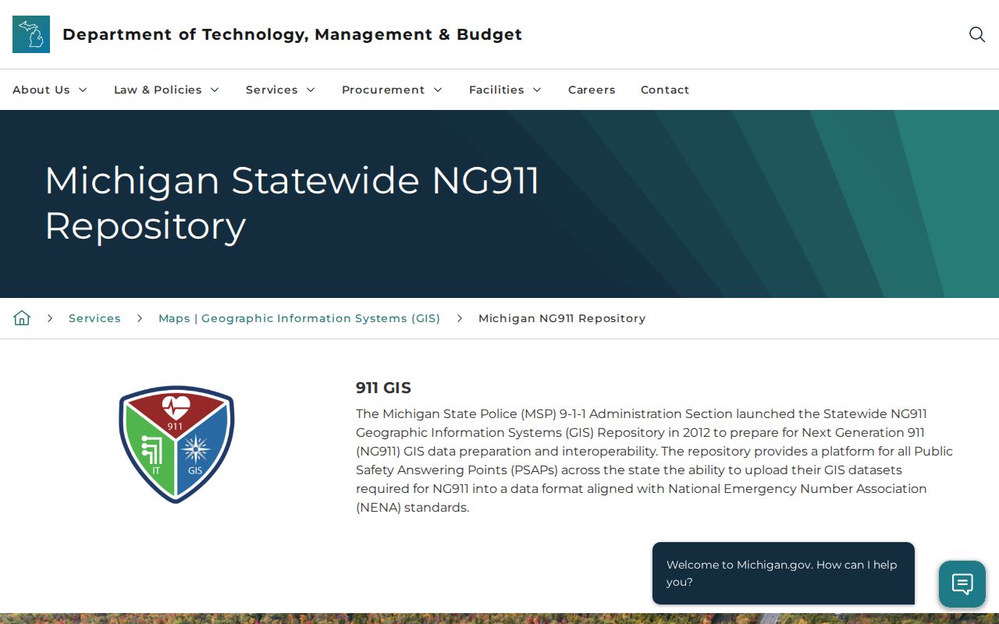Expand the Procurement menu chevron

coord(438,90)
